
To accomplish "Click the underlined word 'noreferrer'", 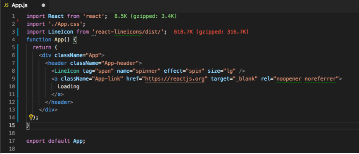I will coord(320,79).
